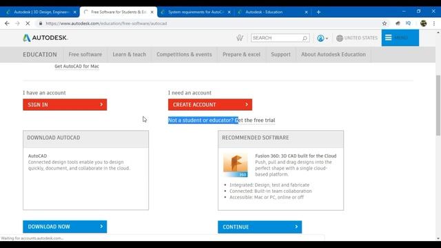Close the Autodesk - Education tab

pos(306,12)
